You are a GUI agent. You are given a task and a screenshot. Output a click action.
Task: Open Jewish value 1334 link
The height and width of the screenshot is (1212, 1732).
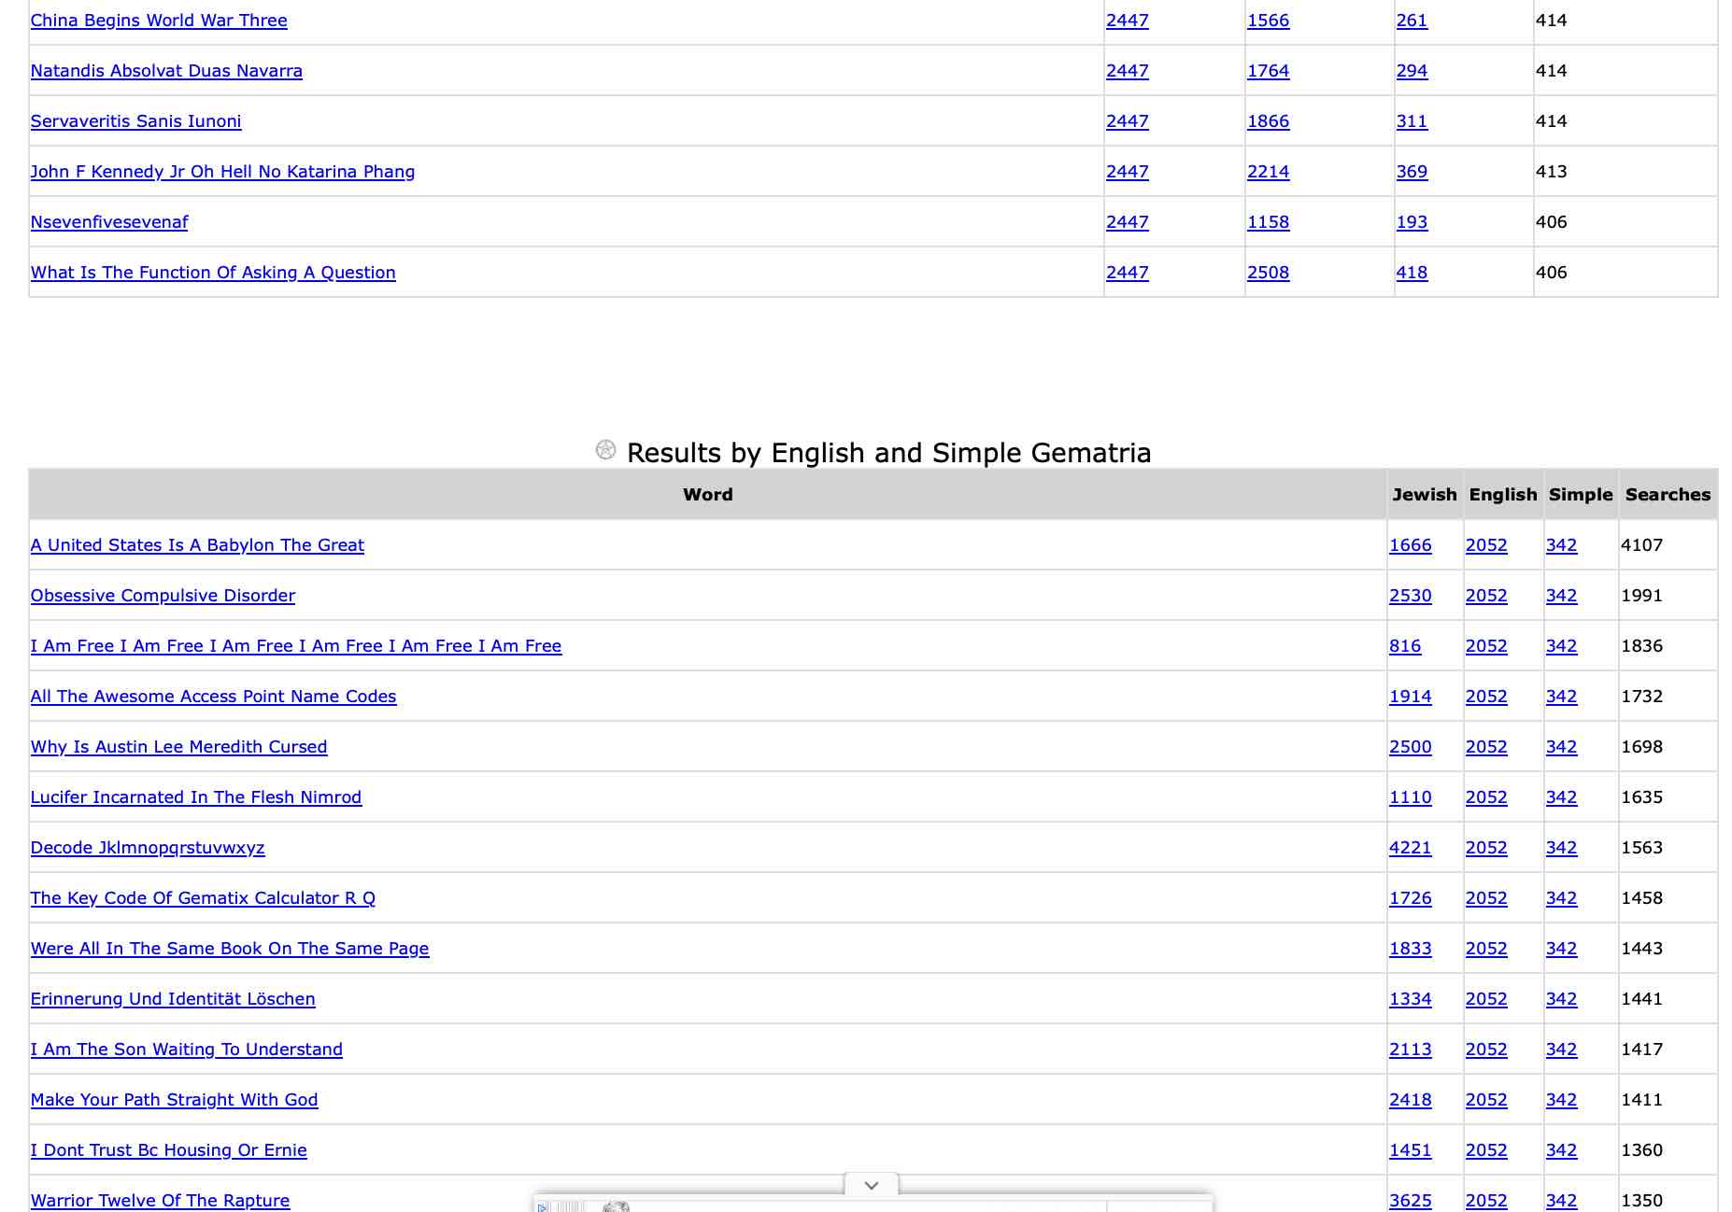point(1411,999)
